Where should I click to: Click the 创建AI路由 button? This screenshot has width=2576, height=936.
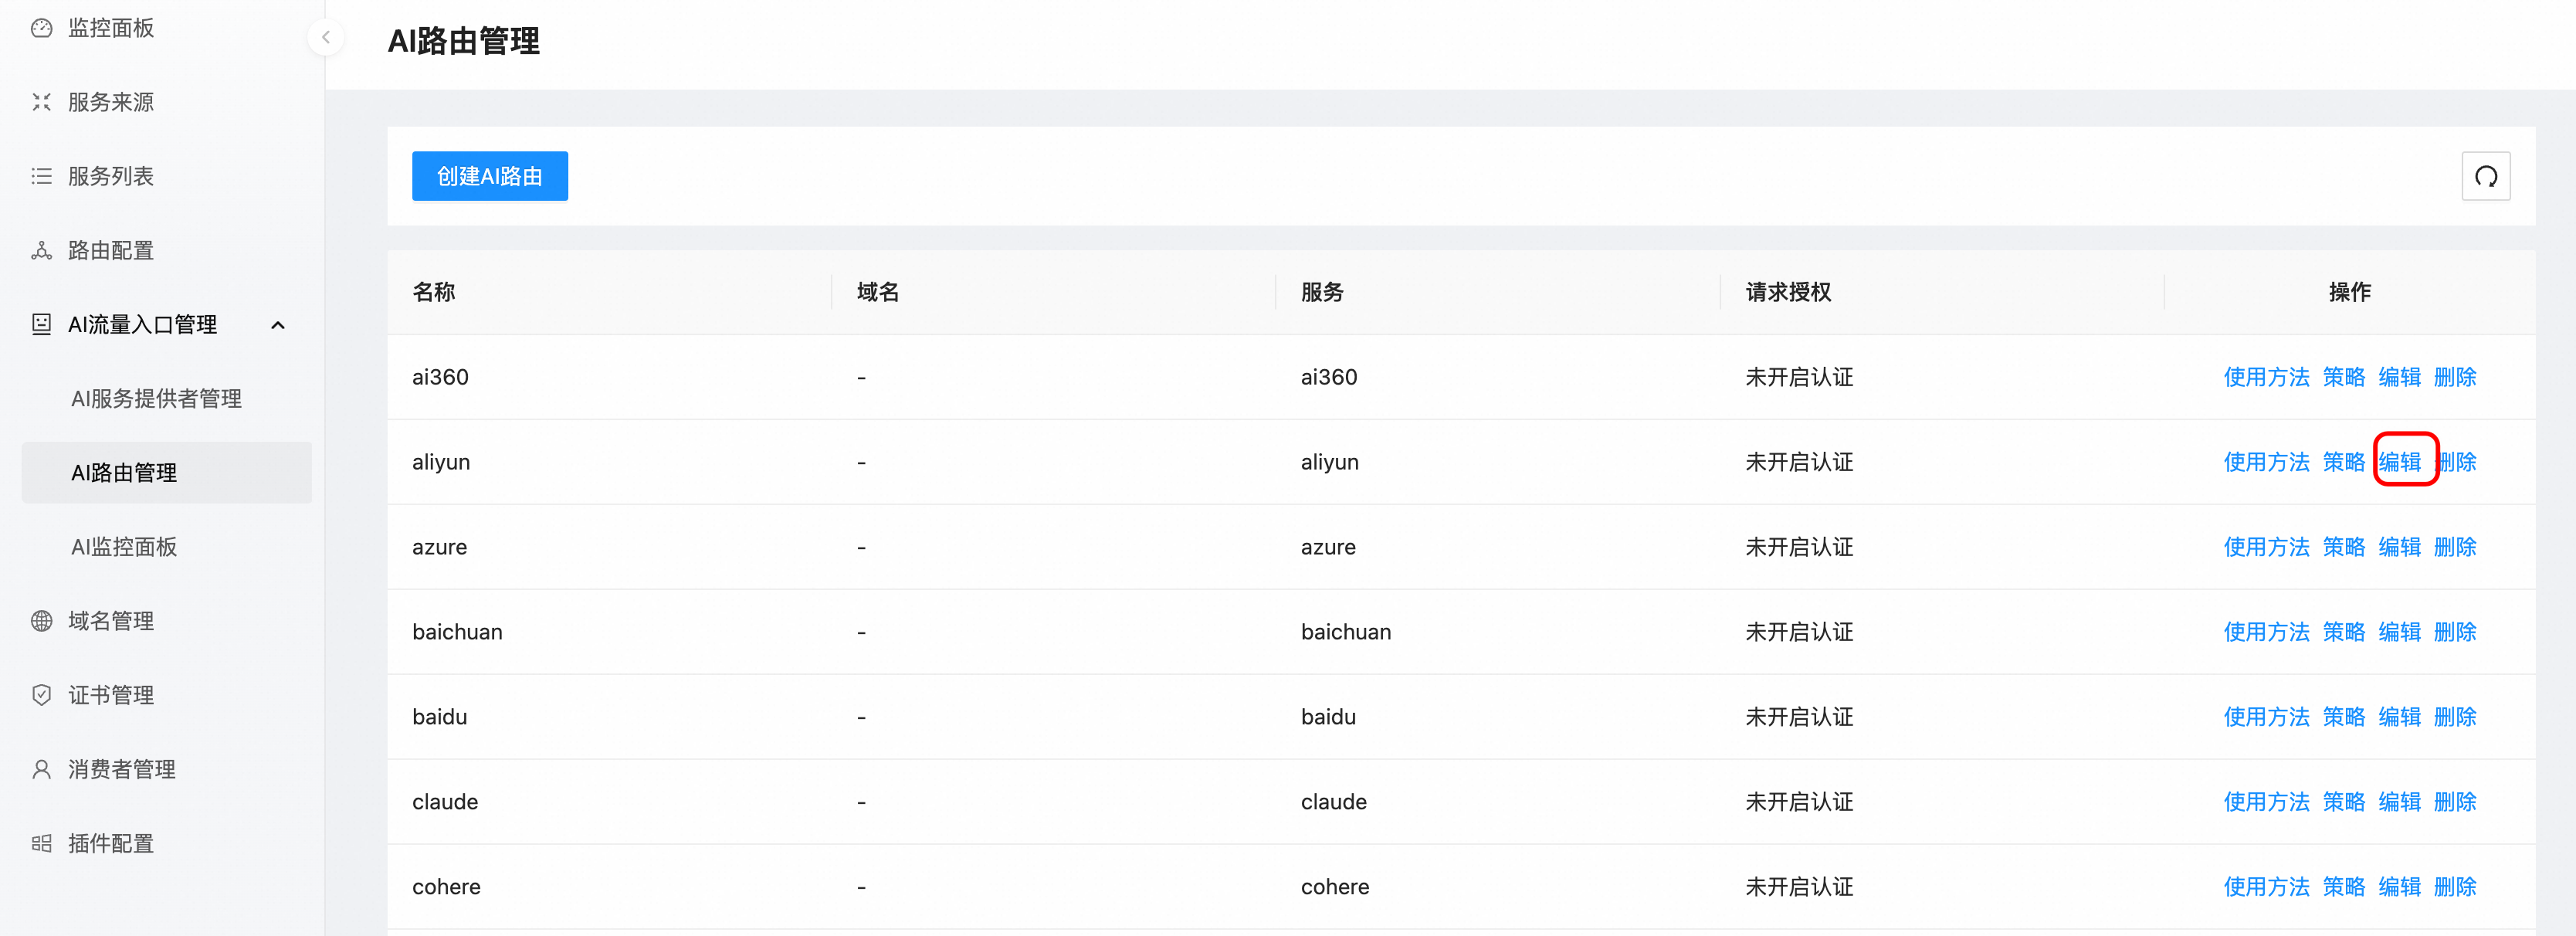(x=489, y=176)
